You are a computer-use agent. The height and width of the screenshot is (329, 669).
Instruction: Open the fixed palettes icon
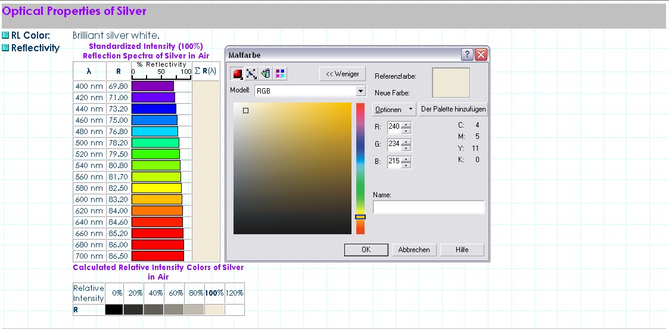pos(266,74)
